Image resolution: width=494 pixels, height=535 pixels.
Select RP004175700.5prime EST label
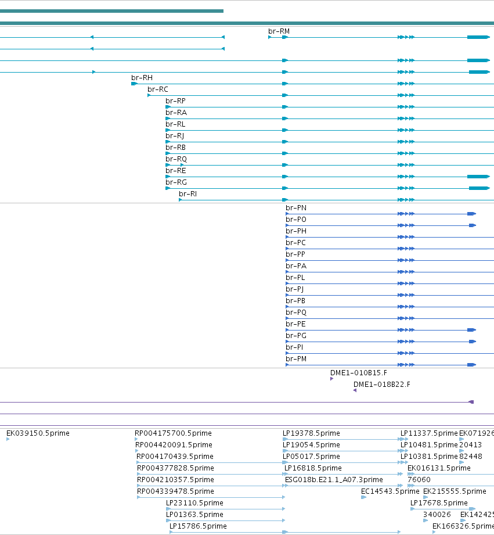173,433
